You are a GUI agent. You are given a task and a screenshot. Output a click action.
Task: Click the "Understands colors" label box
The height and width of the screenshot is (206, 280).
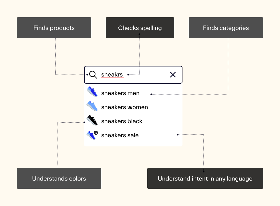(59, 178)
